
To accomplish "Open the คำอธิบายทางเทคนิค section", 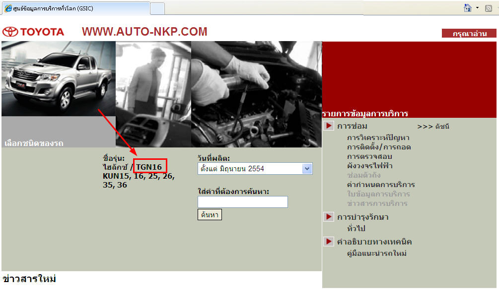I will coord(374,242).
